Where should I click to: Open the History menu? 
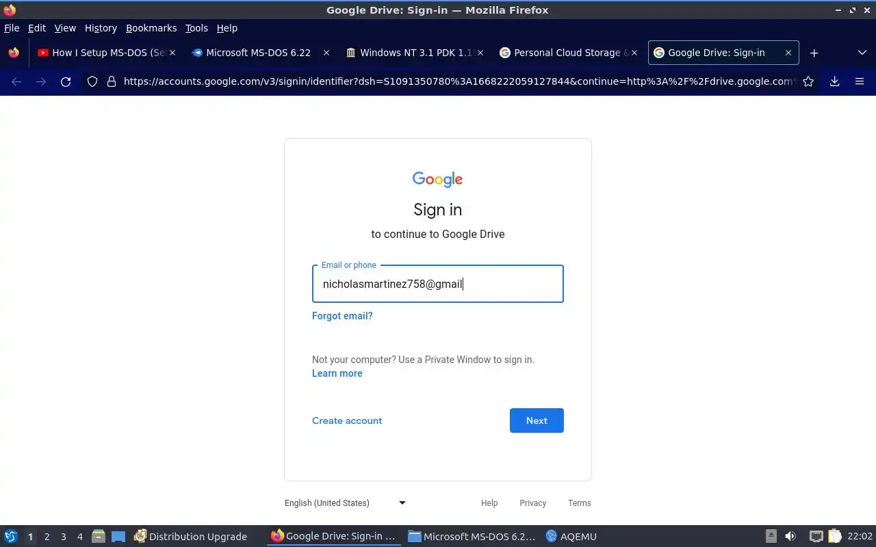point(101,28)
